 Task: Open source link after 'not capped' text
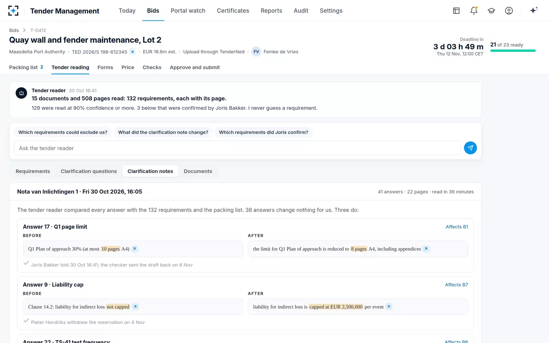(x=135, y=307)
